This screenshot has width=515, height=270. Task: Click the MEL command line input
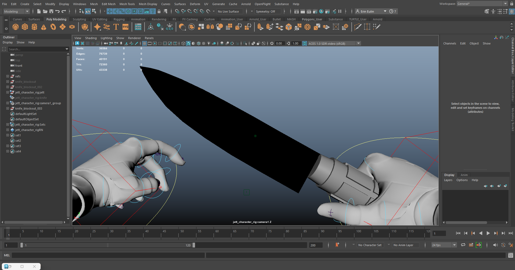tap(108, 255)
